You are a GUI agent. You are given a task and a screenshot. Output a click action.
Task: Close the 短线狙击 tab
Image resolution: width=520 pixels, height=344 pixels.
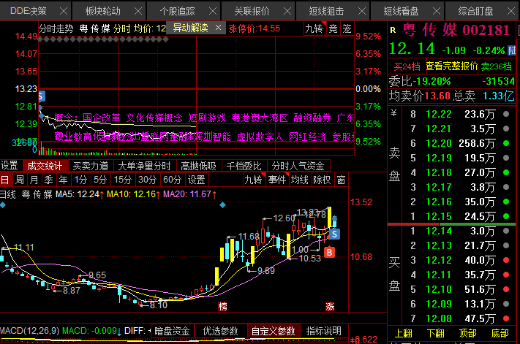[362, 11]
